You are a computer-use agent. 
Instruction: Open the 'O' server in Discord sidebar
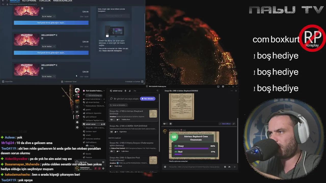(x=77, y=107)
